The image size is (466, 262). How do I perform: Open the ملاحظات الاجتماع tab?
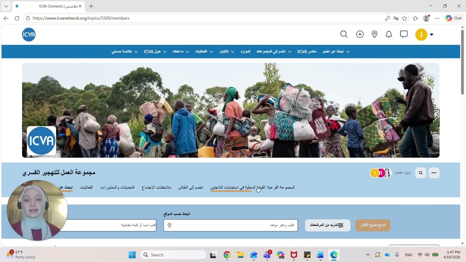point(156,187)
